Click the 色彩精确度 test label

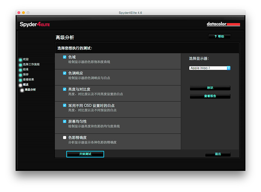point(77,138)
